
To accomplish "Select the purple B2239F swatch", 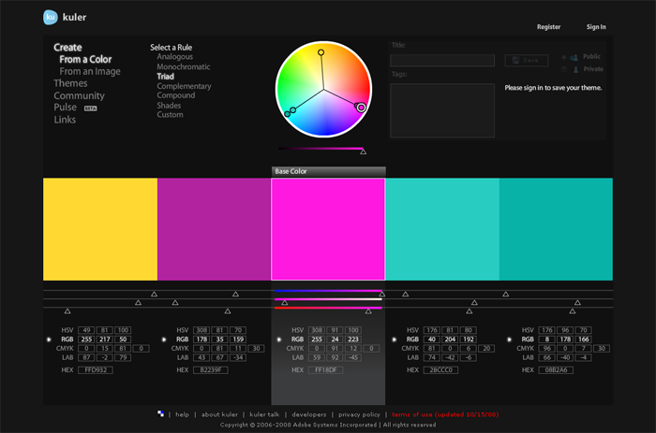I will pos(215,229).
